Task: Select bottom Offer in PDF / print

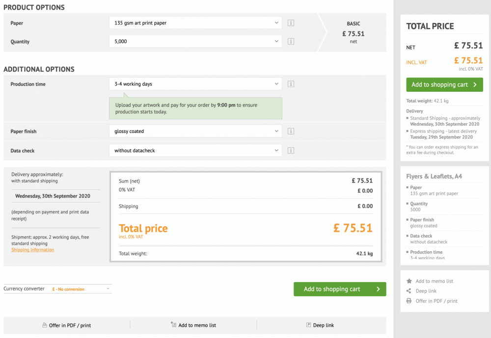Action: tap(67, 325)
